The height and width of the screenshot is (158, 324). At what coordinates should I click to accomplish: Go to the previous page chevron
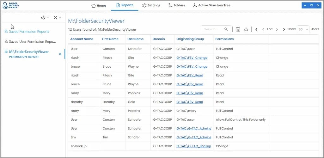tap(263, 29)
